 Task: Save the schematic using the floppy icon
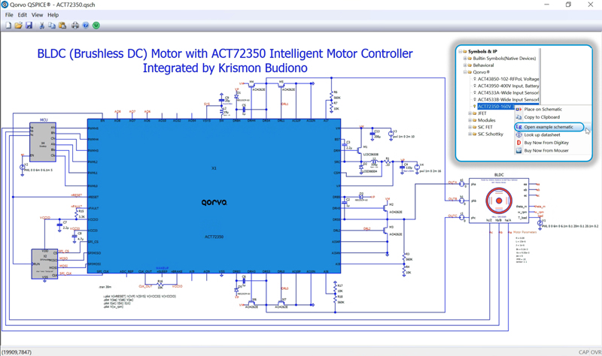[29, 26]
